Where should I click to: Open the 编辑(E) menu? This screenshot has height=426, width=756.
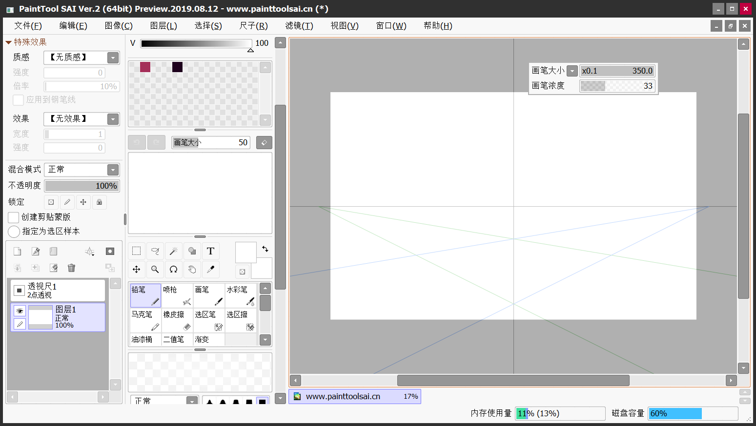73,26
